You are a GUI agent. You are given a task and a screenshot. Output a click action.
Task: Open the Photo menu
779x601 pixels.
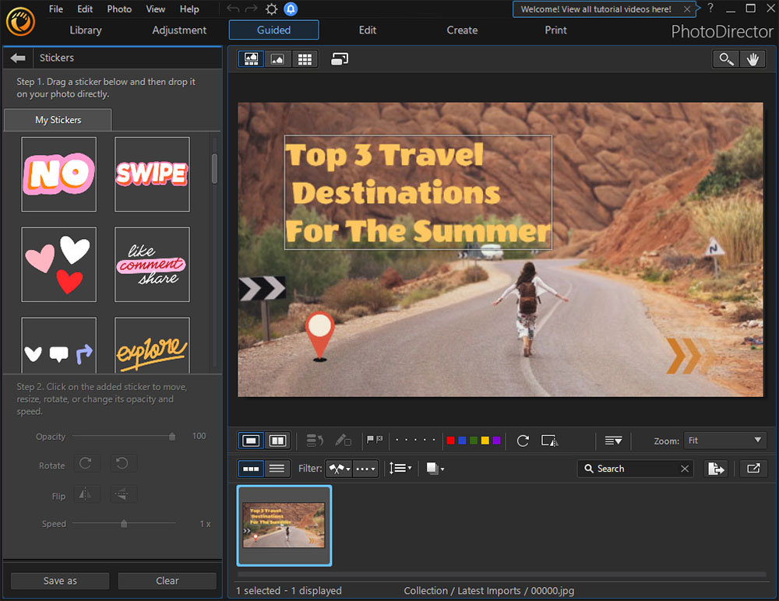coord(118,9)
